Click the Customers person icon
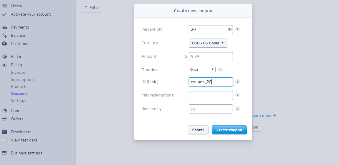This screenshot has height=165, width=339. (x=4, y=44)
